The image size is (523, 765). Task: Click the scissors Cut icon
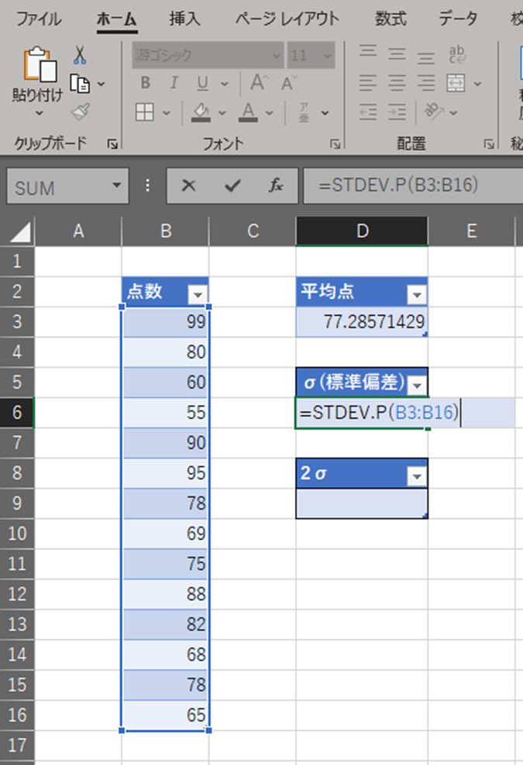(80, 55)
